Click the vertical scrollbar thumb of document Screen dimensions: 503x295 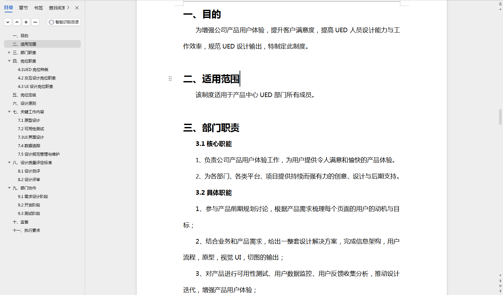point(500,117)
